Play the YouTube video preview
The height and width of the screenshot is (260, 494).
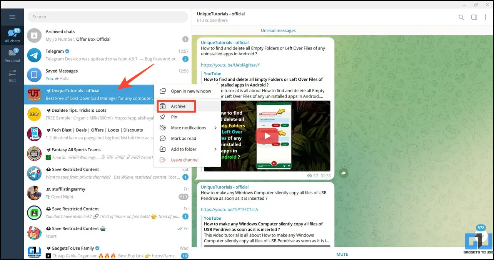[267, 136]
